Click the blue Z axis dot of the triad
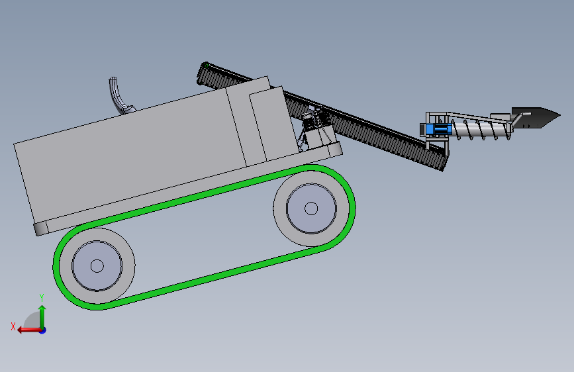Screen dimensions: 574x372 (x=43, y=330)
